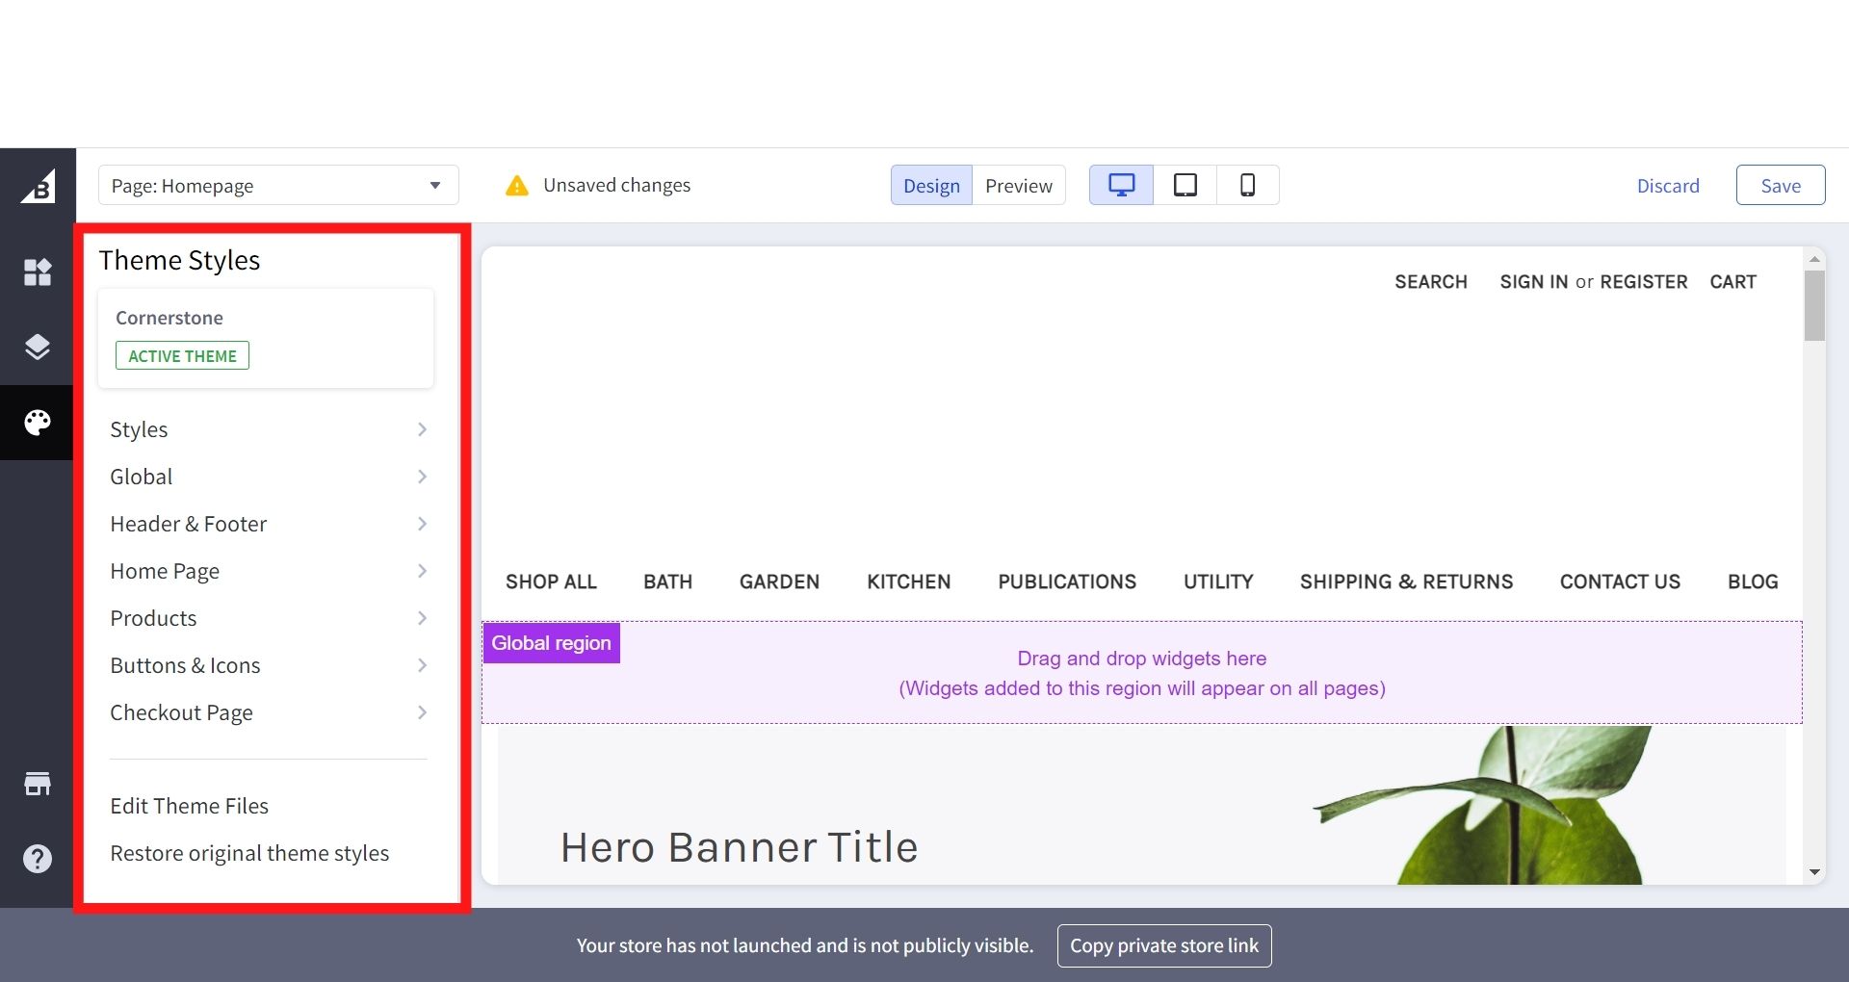Open the Help question mark icon
The height and width of the screenshot is (982, 1849).
click(x=38, y=859)
